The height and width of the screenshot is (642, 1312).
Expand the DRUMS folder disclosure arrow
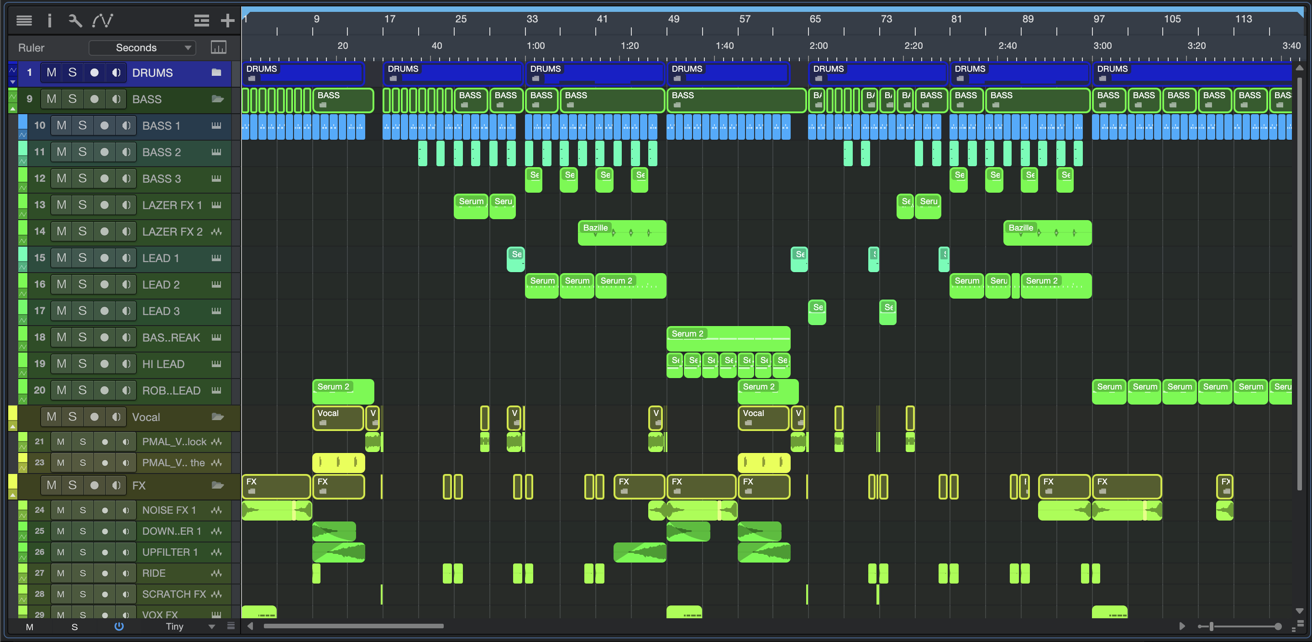pos(13,82)
